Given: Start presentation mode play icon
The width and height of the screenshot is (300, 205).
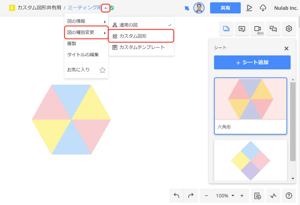Looking at the screenshot, I should [x=249, y=8].
